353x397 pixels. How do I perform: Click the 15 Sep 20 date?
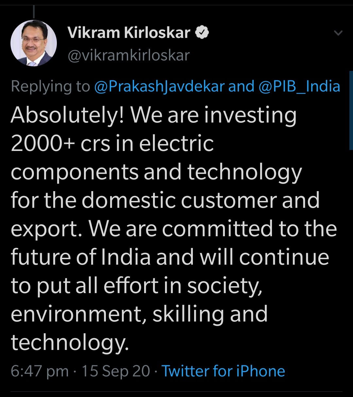click(x=116, y=372)
